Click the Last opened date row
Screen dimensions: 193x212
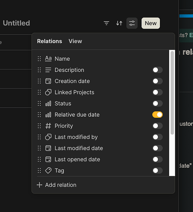(100, 159)
